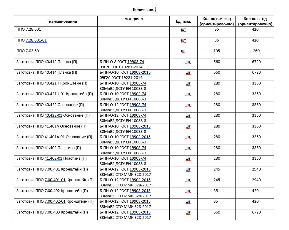Click '420' in the 7.00.402 Кронштейн row

pyautogui.click(x=255, y=191)
